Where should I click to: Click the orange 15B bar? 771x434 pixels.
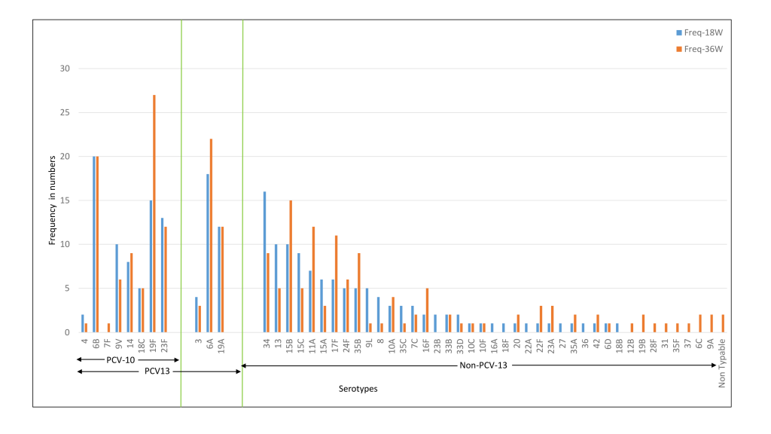click(x=291, y=266)
